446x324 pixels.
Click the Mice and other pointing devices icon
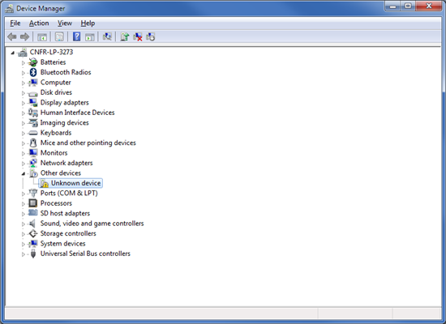tap(33, 143)
